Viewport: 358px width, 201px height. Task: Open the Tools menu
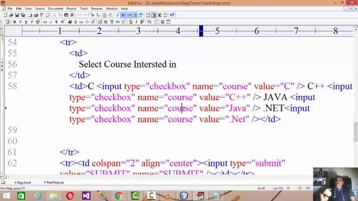[84, 9]
